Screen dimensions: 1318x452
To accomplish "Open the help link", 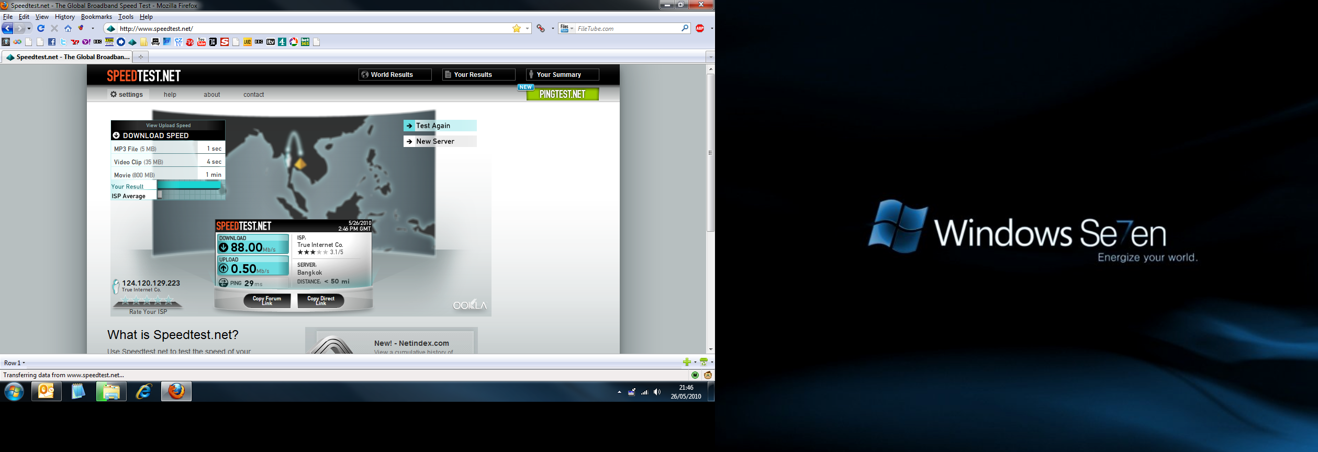I will [x=170, y=95].
